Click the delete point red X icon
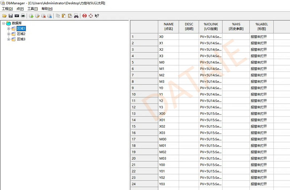The height and width of the screenshot is (190, 290). point(43,16)
